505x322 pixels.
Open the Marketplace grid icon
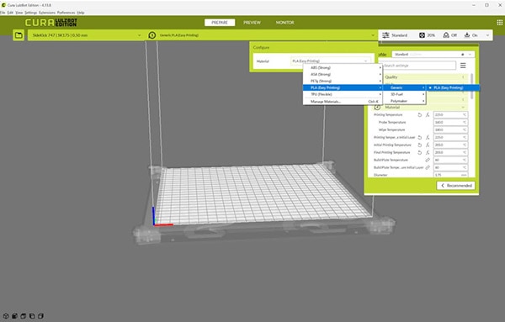coord(499,22)
